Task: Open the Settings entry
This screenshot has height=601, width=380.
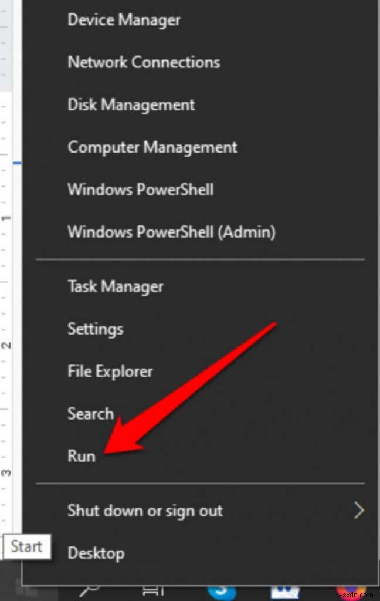Action: point(95,329)
